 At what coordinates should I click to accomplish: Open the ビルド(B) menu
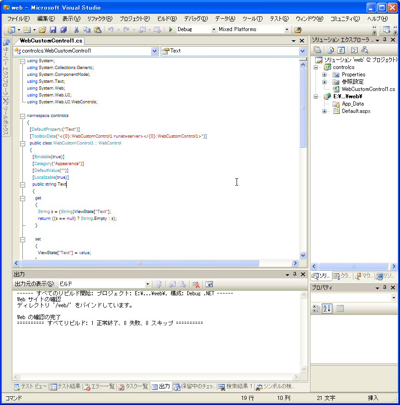point(167,19)
